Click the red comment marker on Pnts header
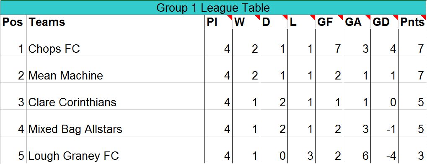Screen dimensions: 427x164 click(424, 17)
